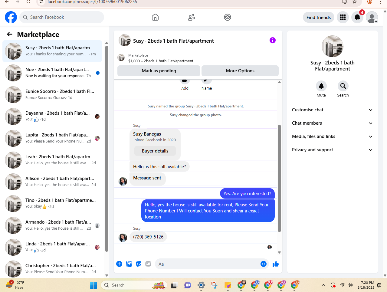Open Armando conversation in list
387x292 pixels.
[x=52, y=225]
